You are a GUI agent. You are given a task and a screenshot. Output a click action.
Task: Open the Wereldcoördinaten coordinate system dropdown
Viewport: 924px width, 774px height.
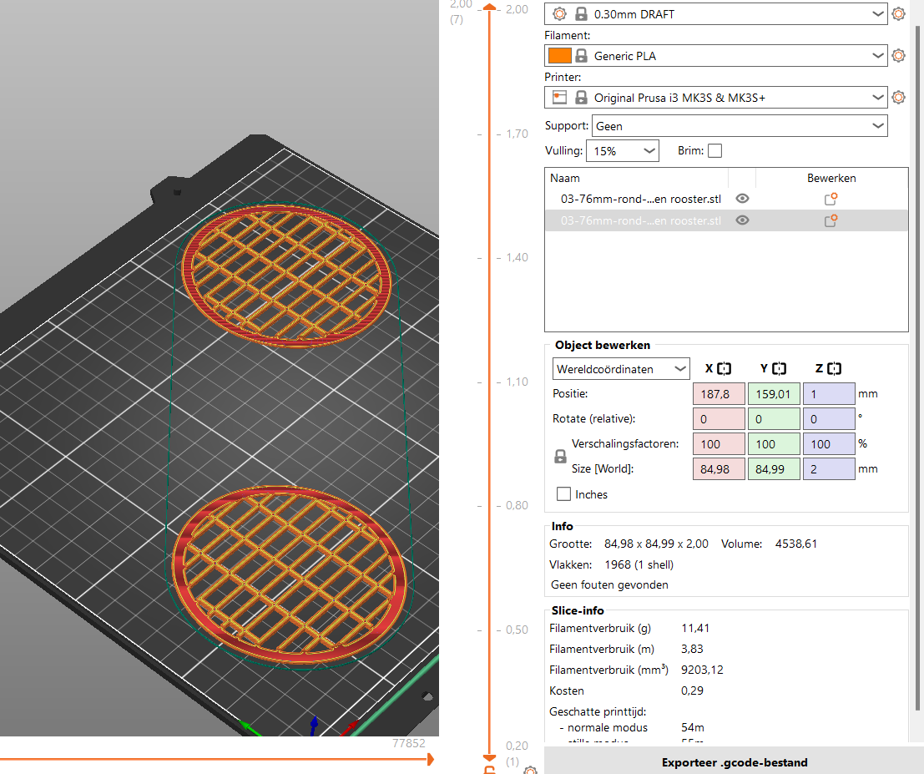point(621,368)
